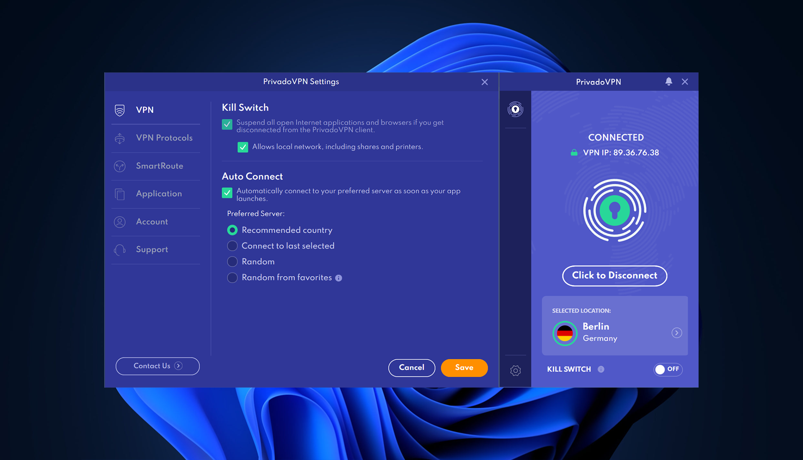
Task: Open the Account tab
Action: click(156, 222)
